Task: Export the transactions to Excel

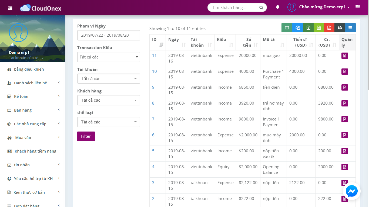Action: pyautogui.click(x=308, y=28)
